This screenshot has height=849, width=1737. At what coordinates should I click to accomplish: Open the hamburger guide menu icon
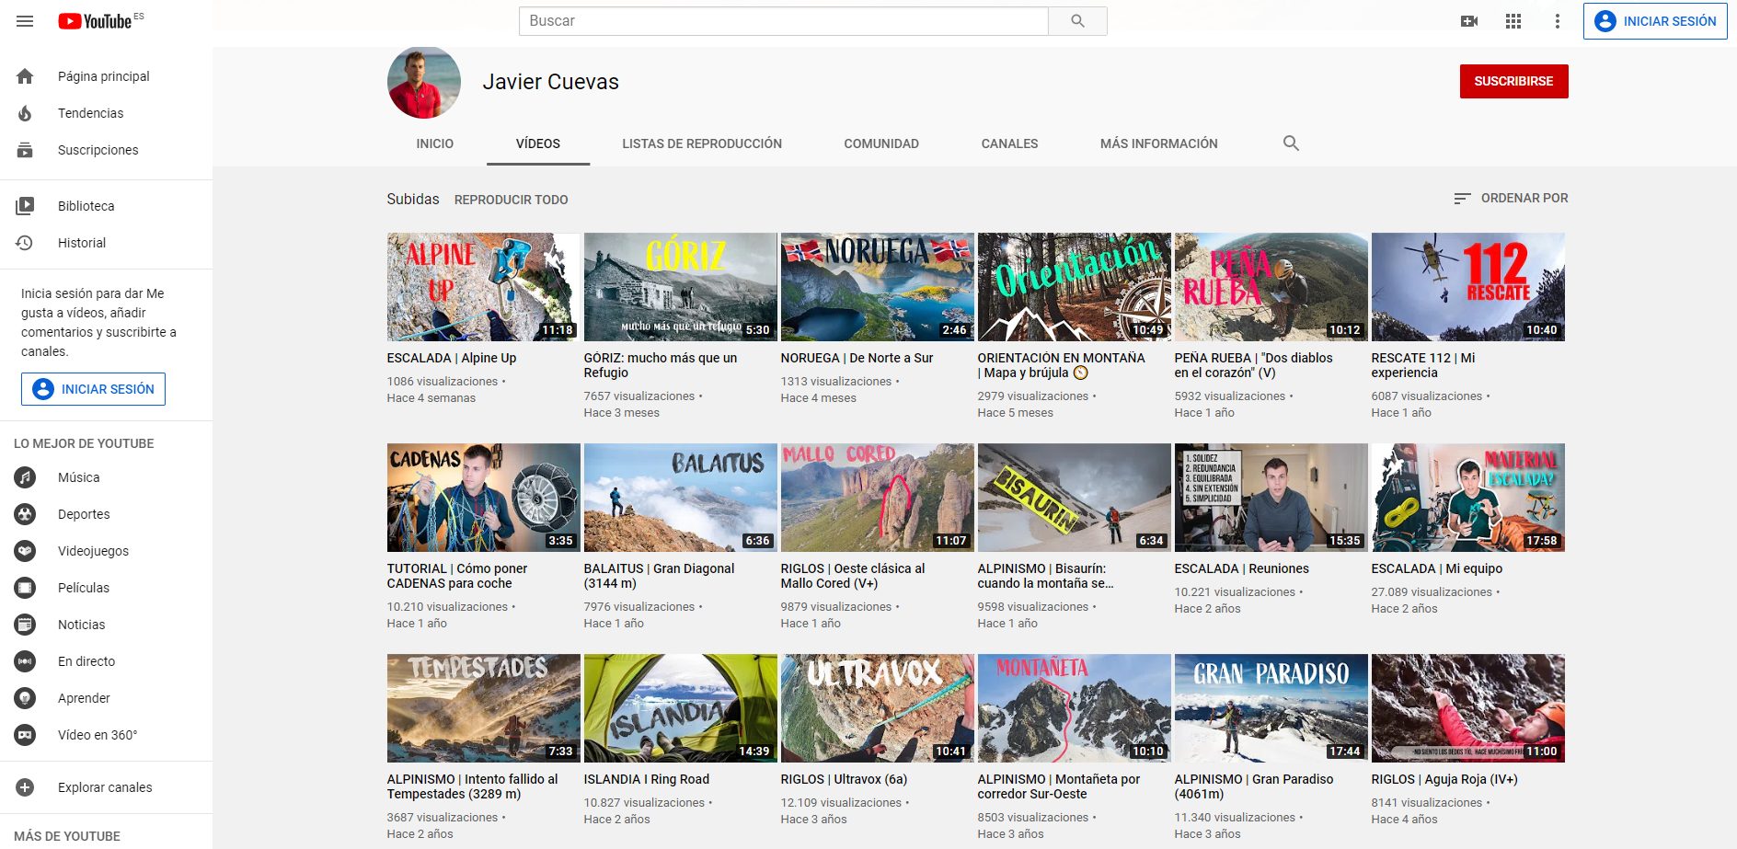tap(25, 21)
